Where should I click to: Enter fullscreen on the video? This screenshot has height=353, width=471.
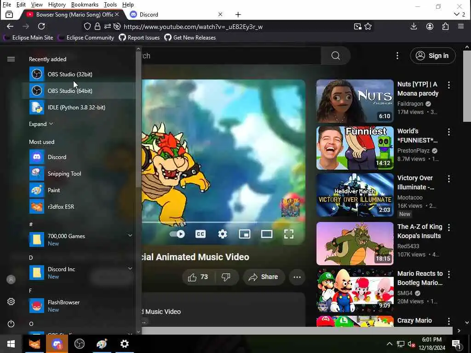[289, 234]
